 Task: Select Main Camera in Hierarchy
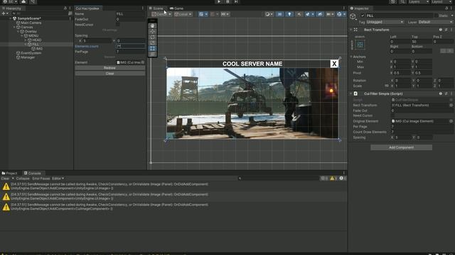pos(31,23)
